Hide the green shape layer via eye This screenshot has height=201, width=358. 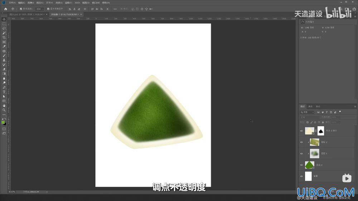301,165
